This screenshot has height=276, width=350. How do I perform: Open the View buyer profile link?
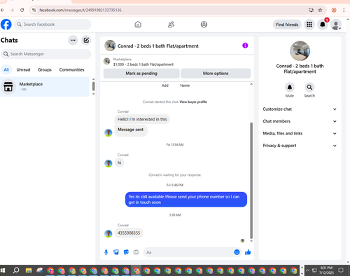coord(193,102)
